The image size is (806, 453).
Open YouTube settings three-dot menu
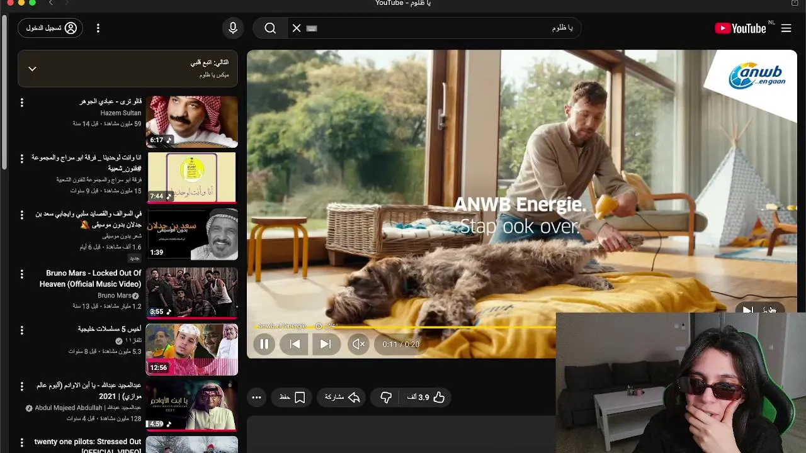[98, 28]
